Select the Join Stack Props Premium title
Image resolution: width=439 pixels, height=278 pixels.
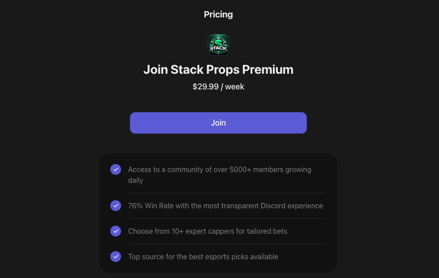[218, 69]
